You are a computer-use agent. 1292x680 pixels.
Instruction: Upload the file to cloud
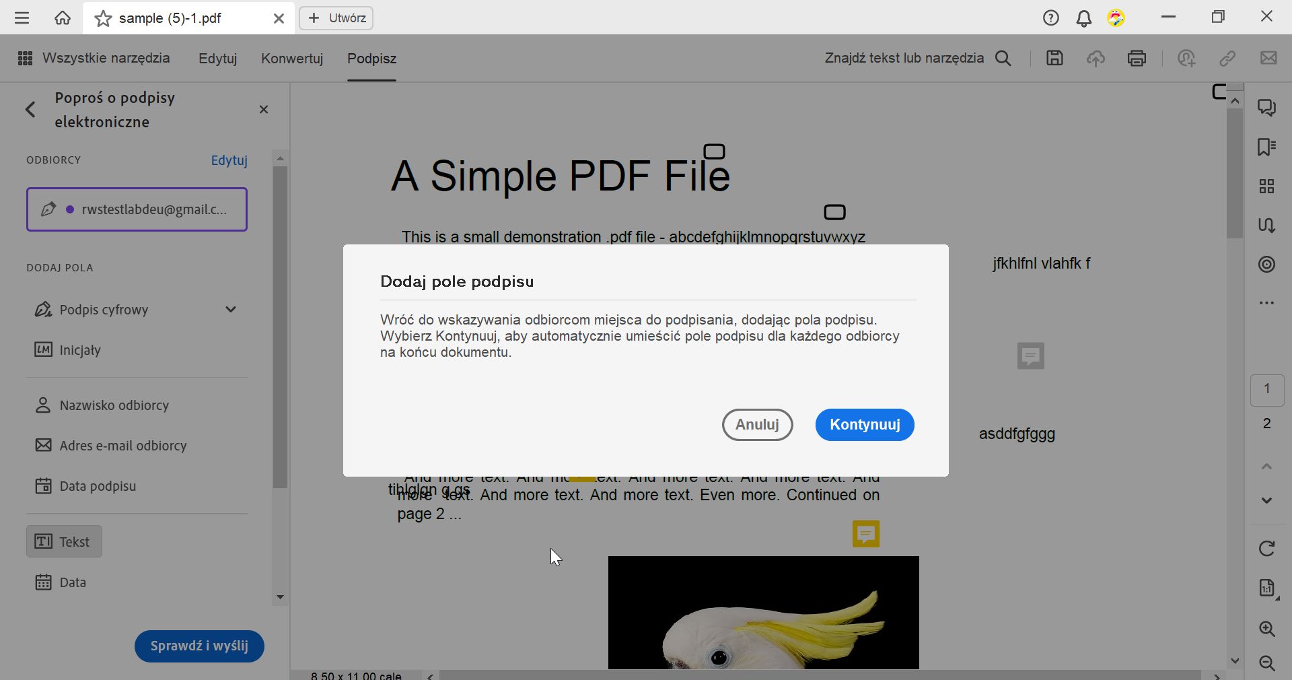pos(1096,59)
